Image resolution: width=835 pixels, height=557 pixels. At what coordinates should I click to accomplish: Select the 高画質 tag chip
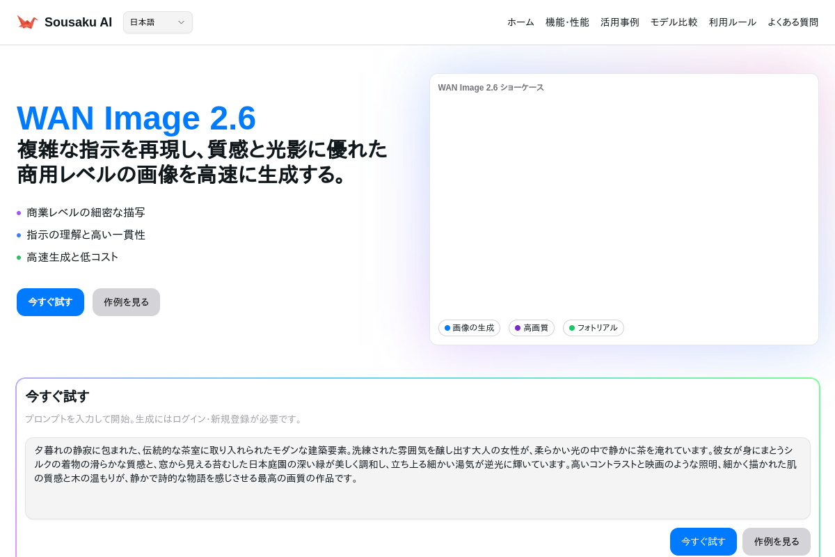532,328
